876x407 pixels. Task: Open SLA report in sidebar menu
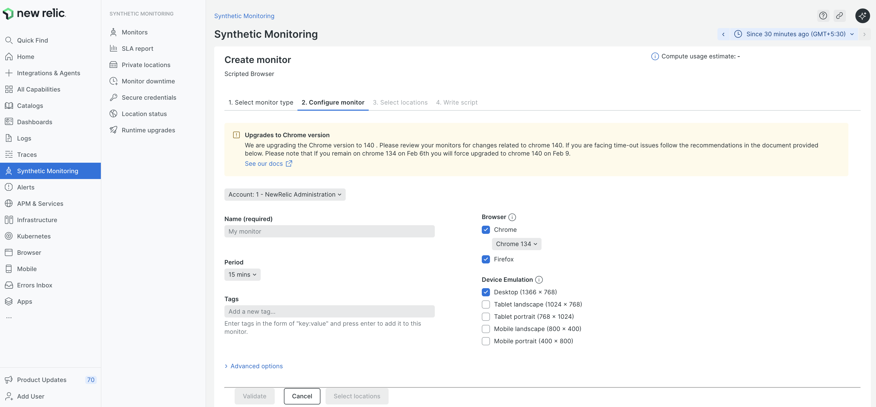coord(137,49)
